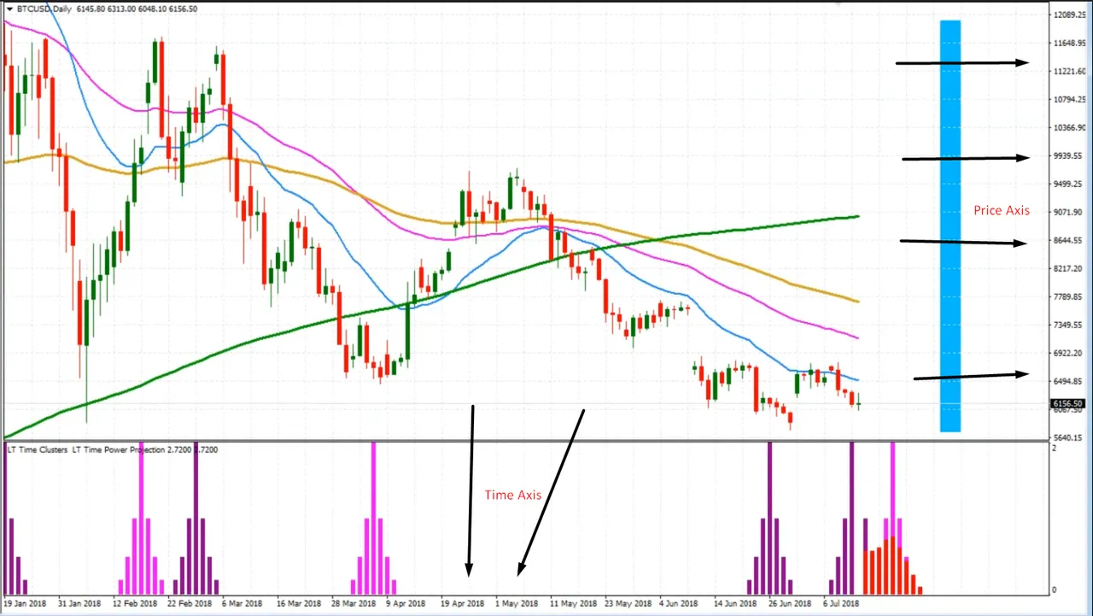Open the triangle menu beside BTCUSD,Daily
The height and width of the screenshot is (616, 1093).
[9, 7]
